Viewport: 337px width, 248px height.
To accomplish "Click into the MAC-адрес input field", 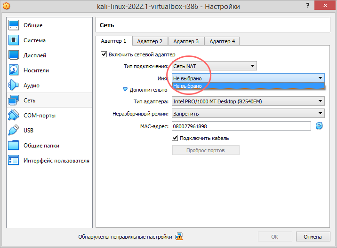I will [x=241, y=126].
